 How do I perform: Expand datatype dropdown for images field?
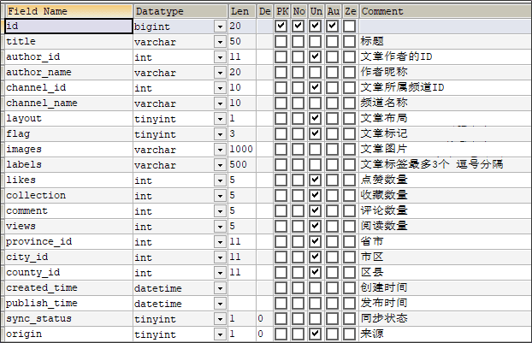tap(220, 150)
